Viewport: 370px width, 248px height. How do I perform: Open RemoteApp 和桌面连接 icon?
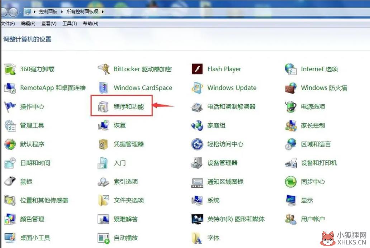tap(10, 88)
